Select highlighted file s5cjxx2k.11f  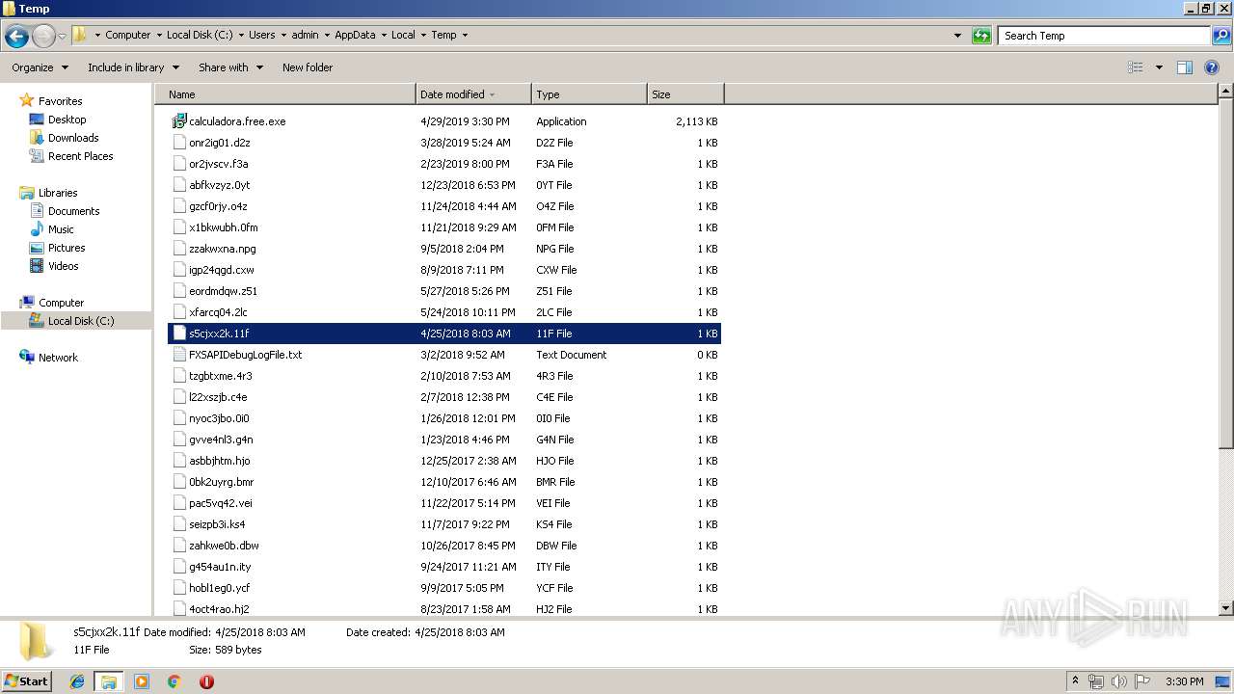tap(444, 334)
